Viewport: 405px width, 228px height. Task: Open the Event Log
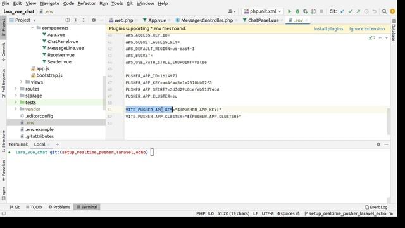[376, 207]
